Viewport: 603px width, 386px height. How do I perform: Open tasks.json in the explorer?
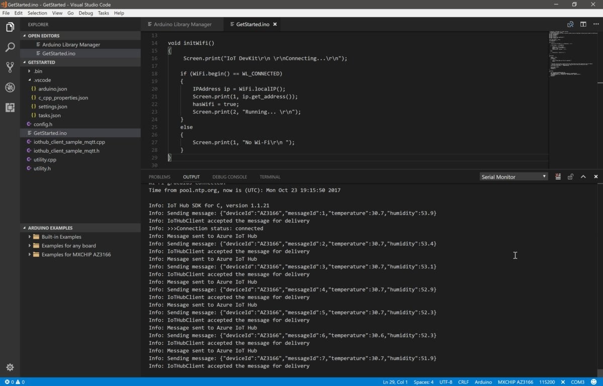[x=80, y=116]
